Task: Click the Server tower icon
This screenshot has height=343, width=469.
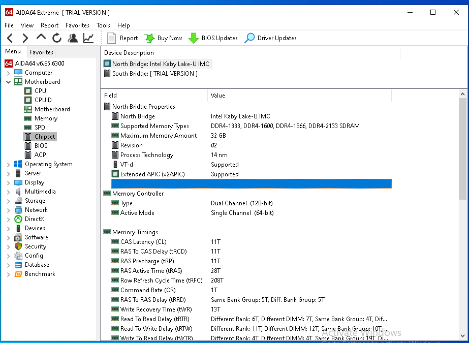Action: pyautogui.click(x=18, y=173)
